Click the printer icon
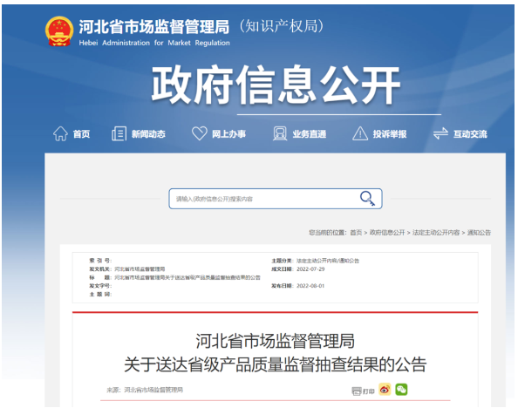This screenshot has height=408, width=518. [357, 391]
